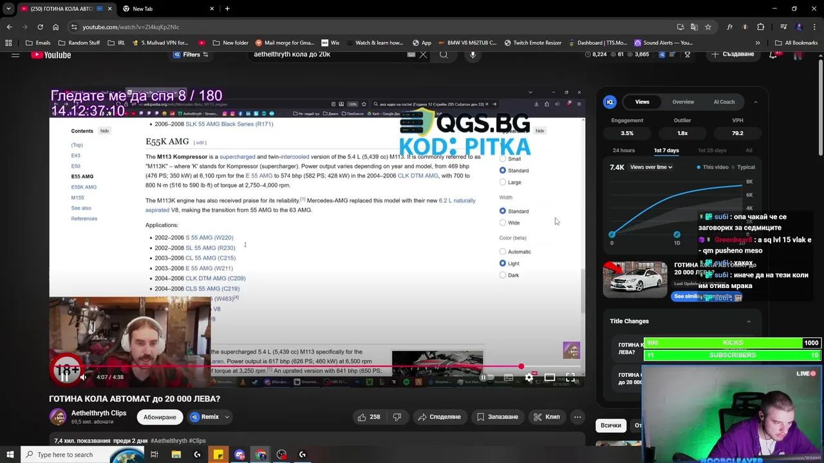Seek using the red progress bar handle
Viewport: 824px width, 463px height.
(x=521, y=367)
